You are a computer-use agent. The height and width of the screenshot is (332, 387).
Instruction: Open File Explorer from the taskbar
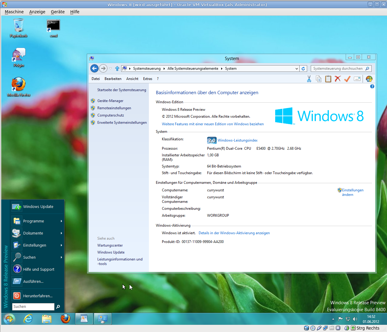[x=47, y=319]
